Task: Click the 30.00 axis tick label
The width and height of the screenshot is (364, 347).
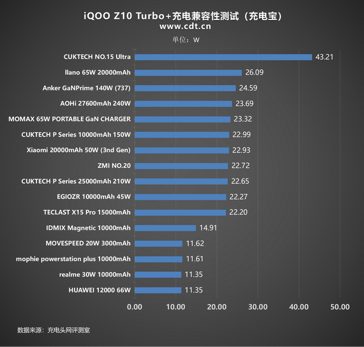Action: 258,307
